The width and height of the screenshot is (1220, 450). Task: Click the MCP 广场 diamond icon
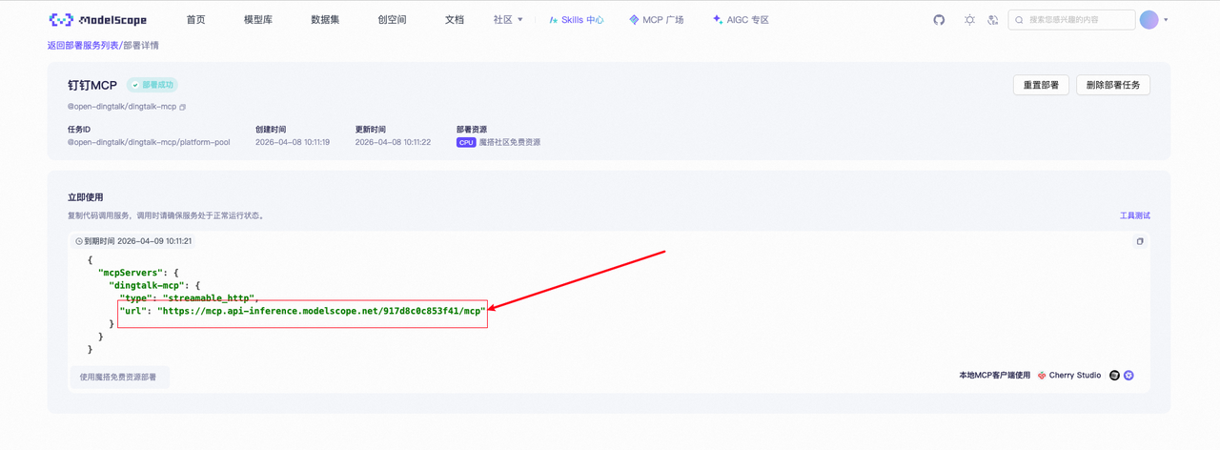(634, 19)
